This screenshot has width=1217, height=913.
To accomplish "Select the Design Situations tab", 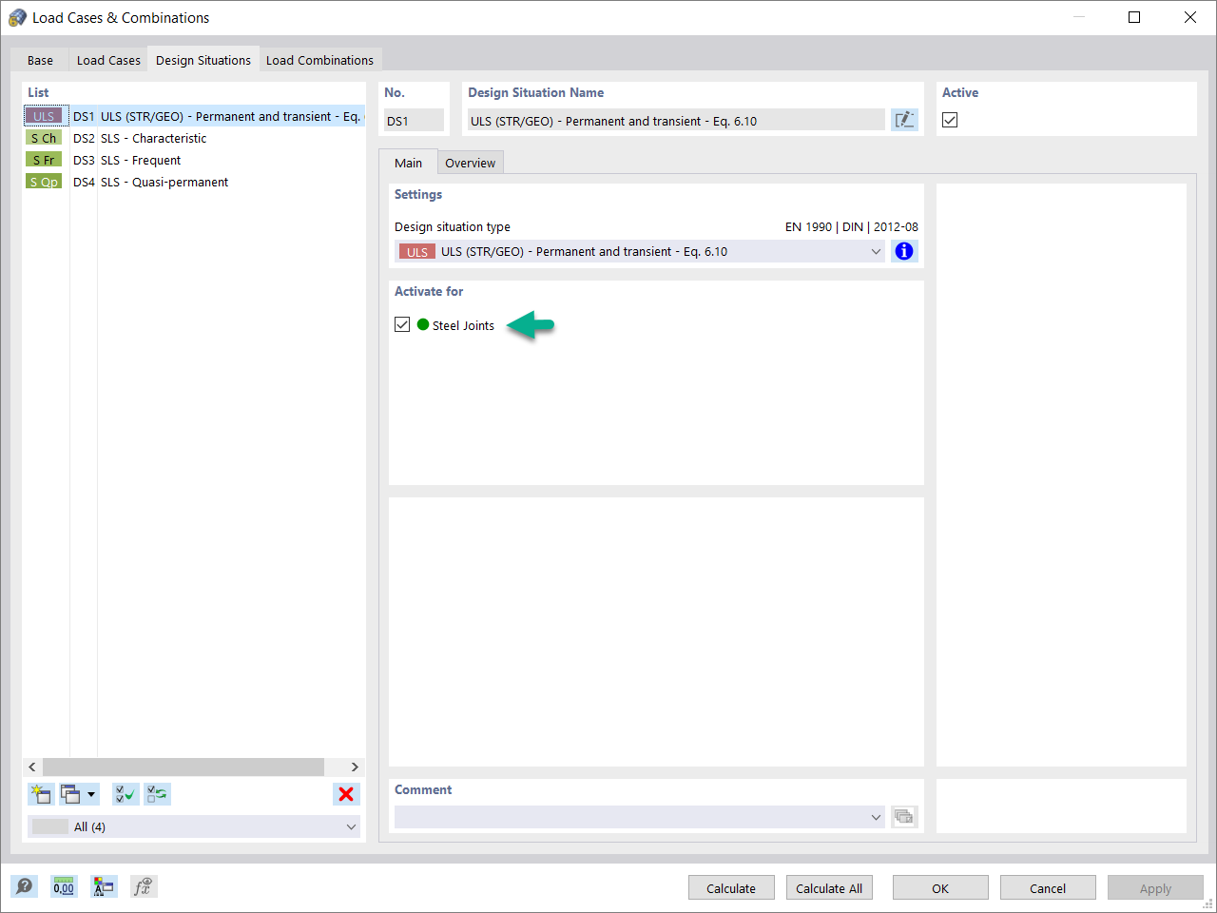I will click(x=203, y=60).
